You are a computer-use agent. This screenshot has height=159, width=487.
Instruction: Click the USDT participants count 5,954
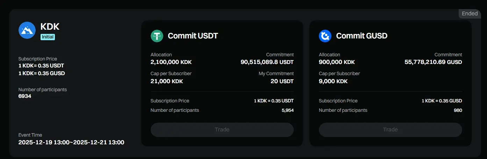287,110
